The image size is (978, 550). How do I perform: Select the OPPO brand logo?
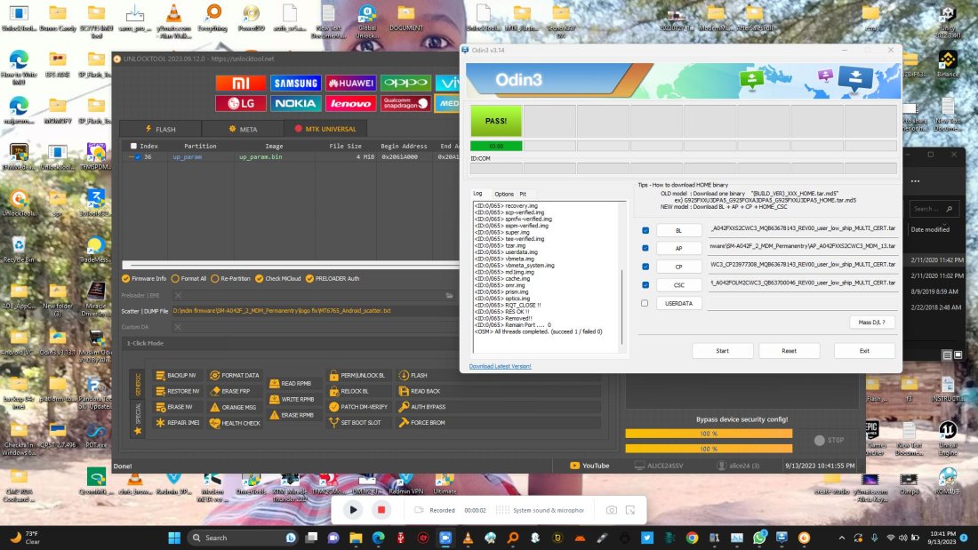405,83
